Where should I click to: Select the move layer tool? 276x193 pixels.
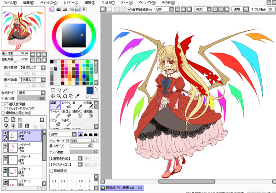[x=53, y=96]
